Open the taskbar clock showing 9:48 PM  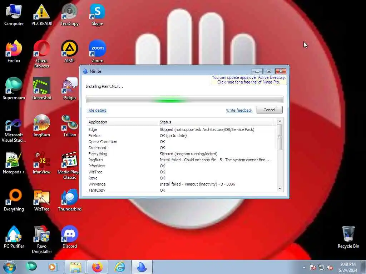tap(348, 267)
